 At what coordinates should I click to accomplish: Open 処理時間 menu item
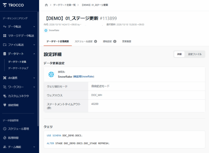(x=13, y=138)
